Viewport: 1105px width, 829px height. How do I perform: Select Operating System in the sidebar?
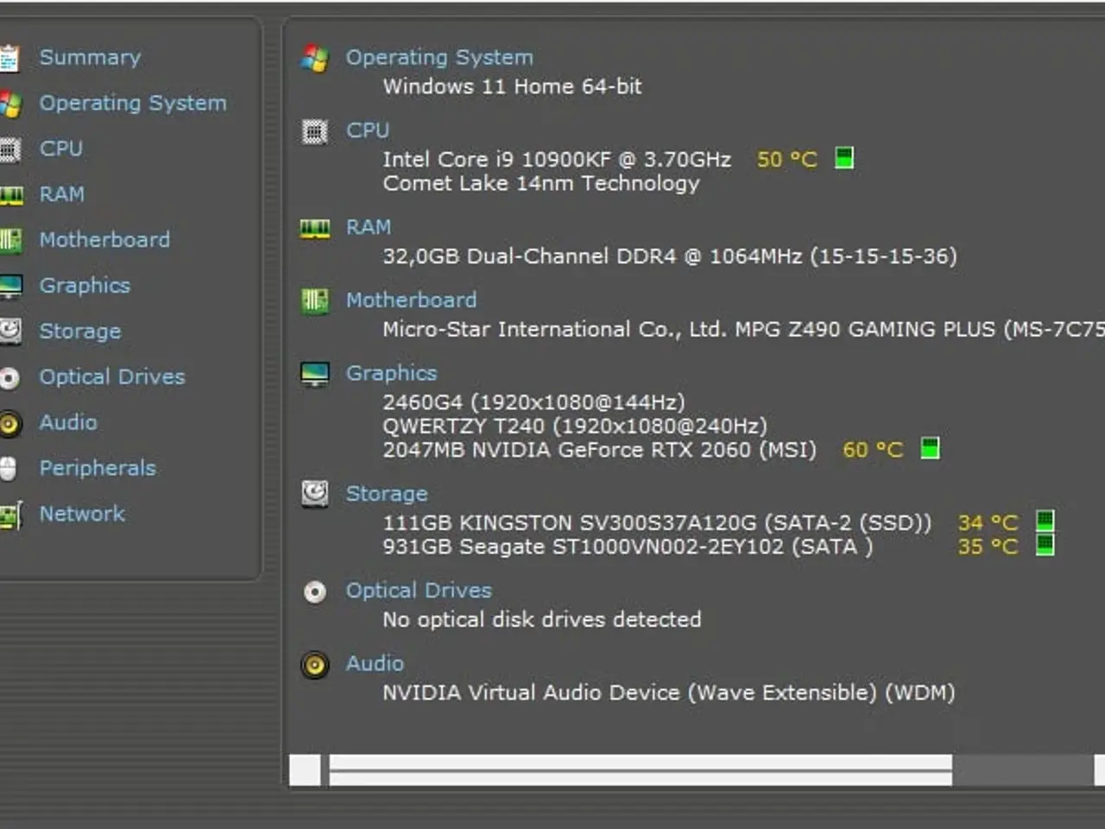tap(133, 104)
